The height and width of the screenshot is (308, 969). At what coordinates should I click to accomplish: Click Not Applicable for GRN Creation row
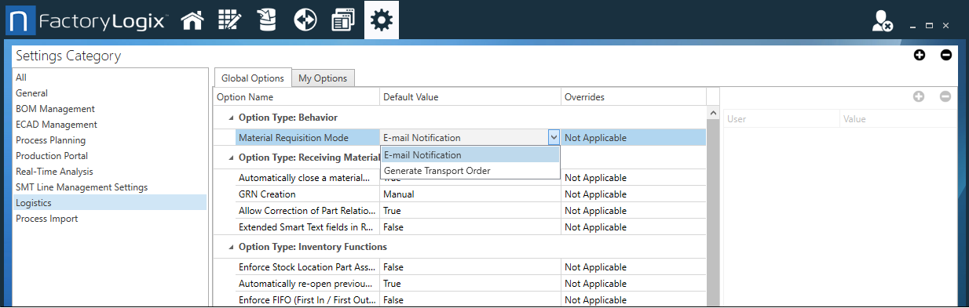pos(595,194)
